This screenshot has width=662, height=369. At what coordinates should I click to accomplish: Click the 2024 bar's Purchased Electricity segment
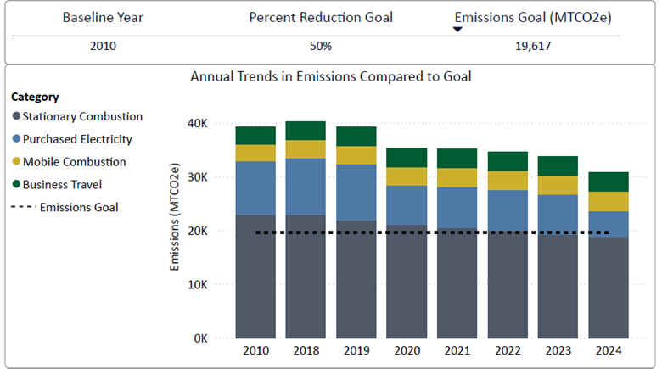(x=609, y=224)
